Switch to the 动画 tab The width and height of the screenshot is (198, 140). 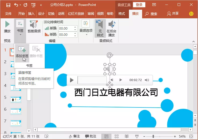[61, 13]
